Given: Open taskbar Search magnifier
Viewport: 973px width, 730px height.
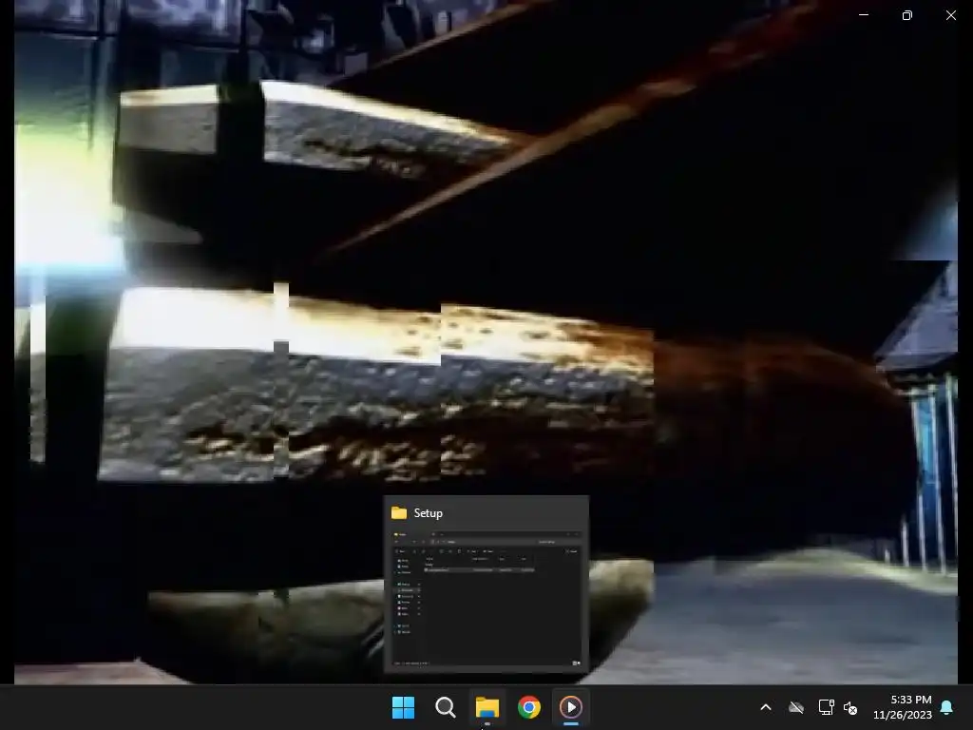Looking at the screenshot, I should [x=446, y=707].
